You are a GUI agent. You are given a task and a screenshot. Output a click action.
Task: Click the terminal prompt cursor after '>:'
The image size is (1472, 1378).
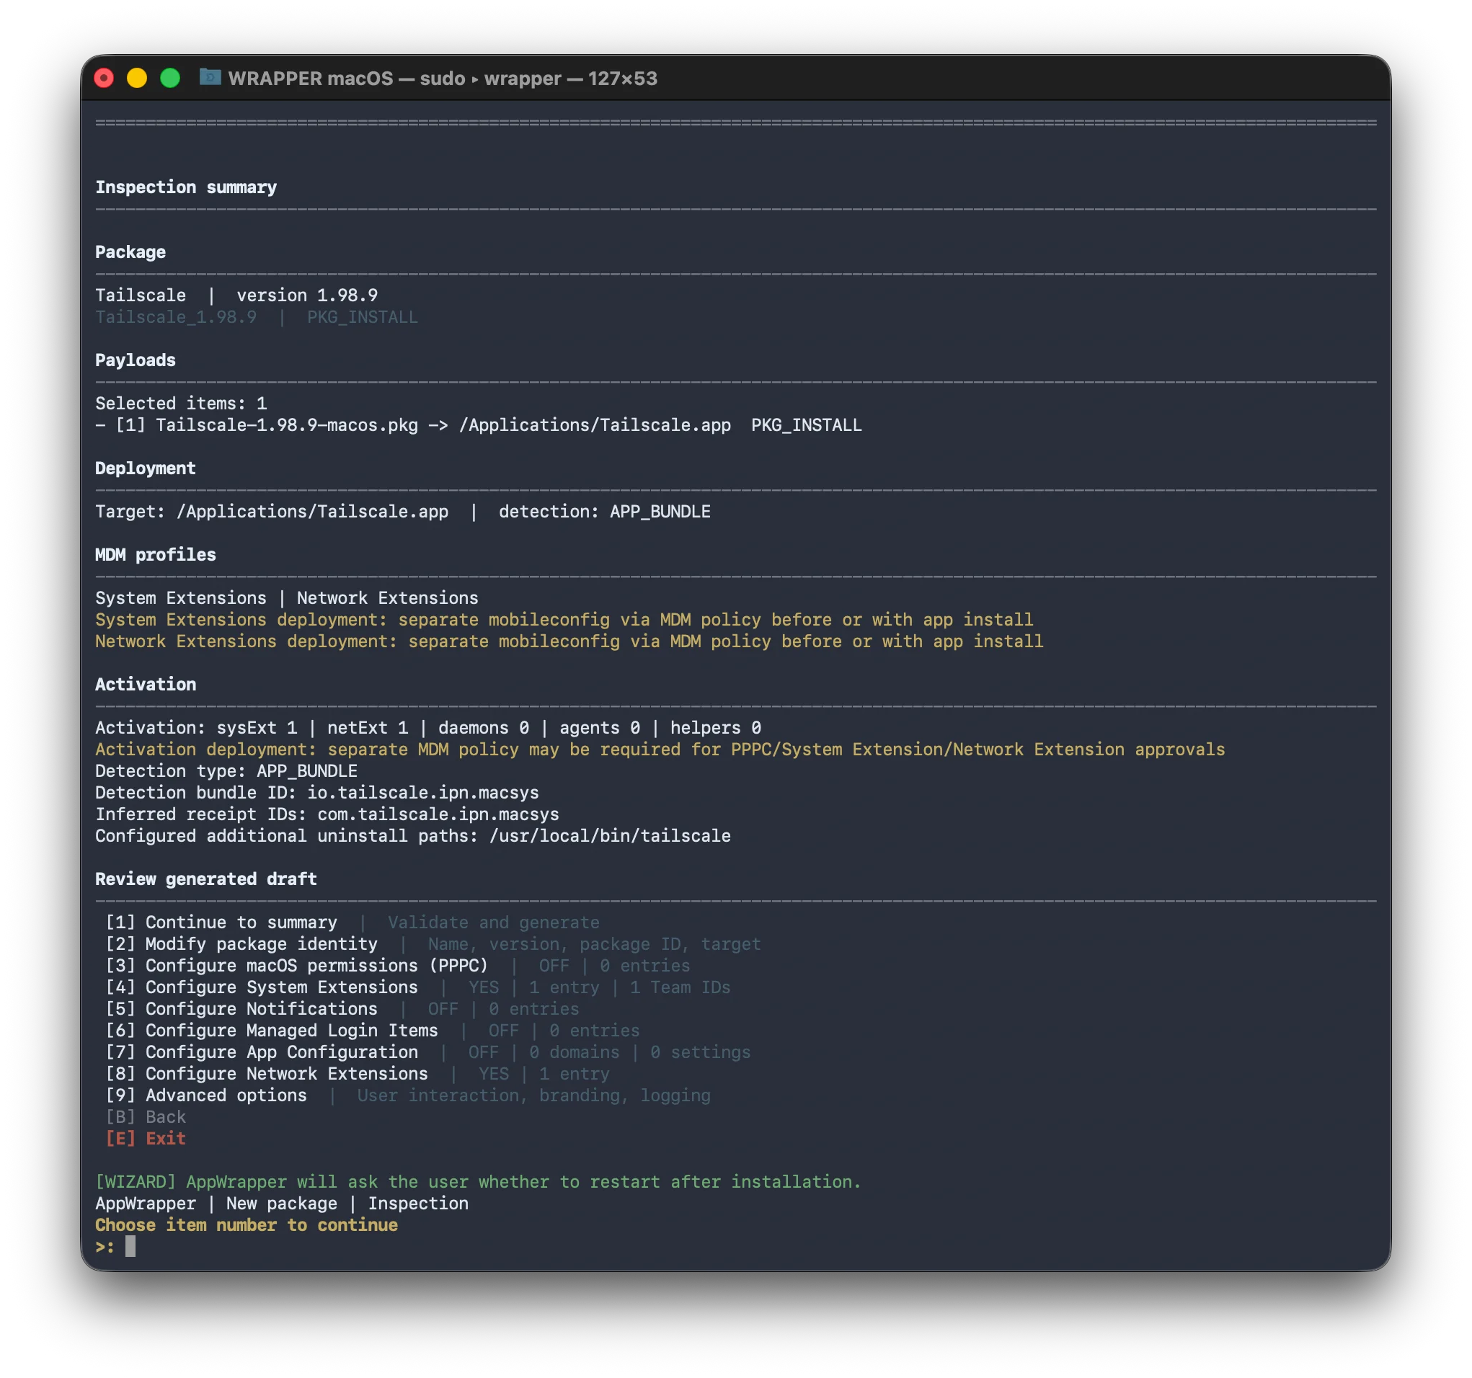[130, 1247]
